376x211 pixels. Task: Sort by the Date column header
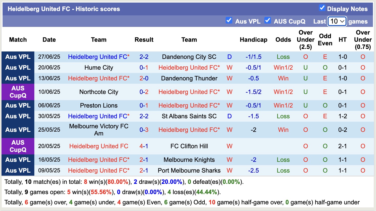coord(49,40)
